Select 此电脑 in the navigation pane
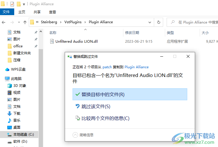This screenshot has height=147, width=218. pos(16,79)
